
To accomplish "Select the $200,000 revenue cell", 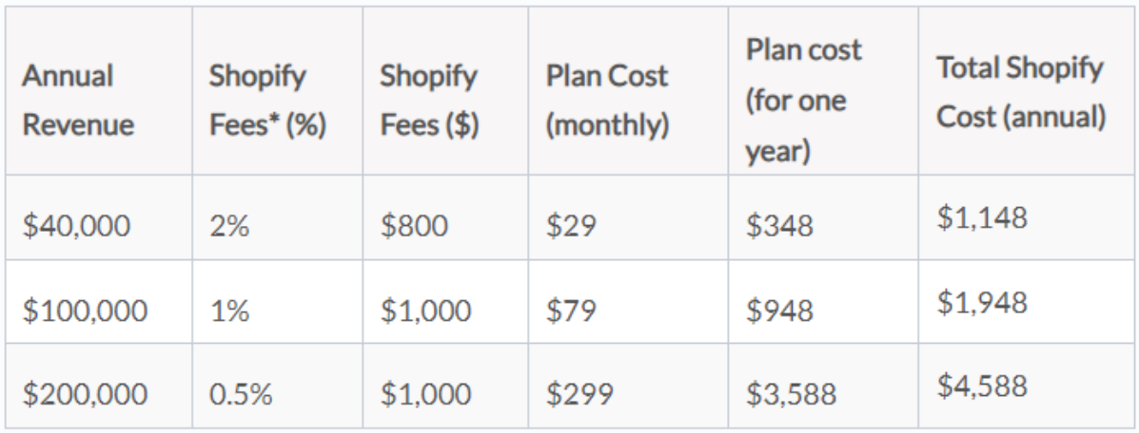I will point(99,386).
